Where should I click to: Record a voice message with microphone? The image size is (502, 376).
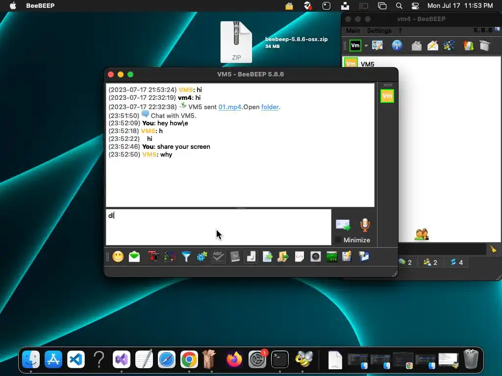pyautogui.click(x=365, y=225)
